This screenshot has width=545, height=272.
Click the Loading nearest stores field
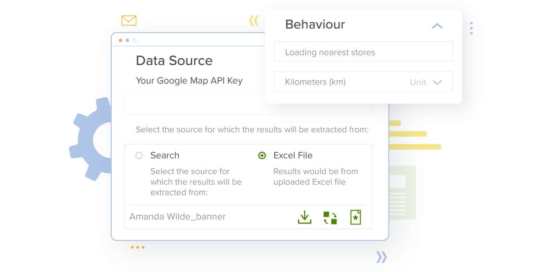click(363, 52)
